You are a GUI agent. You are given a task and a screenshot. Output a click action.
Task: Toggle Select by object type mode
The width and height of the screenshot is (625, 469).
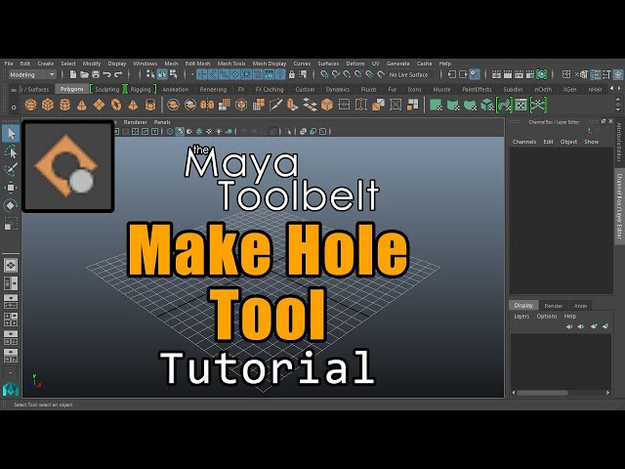click(x=162, y=74)
